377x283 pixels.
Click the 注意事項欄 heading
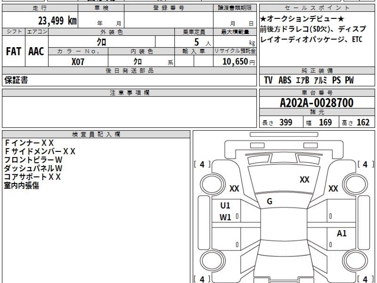click(129, 93)
